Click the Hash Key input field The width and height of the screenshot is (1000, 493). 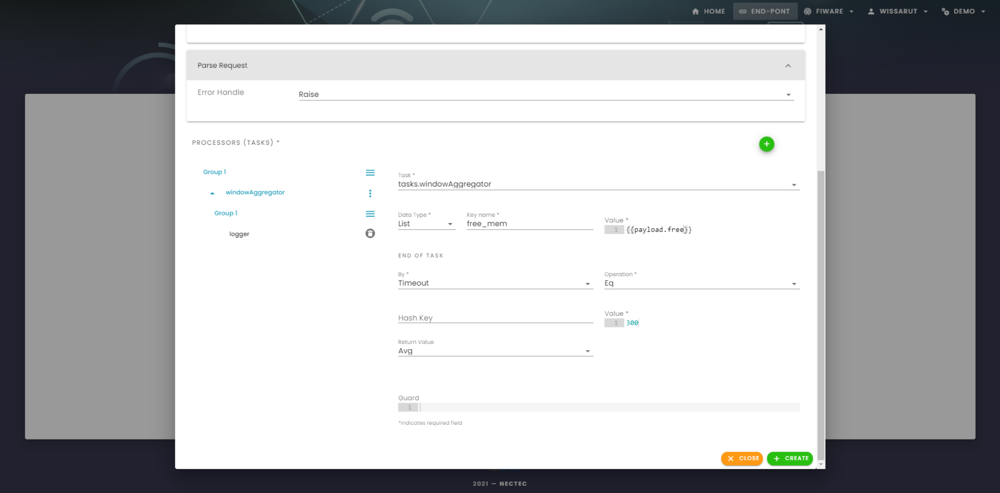click(496, 318)
